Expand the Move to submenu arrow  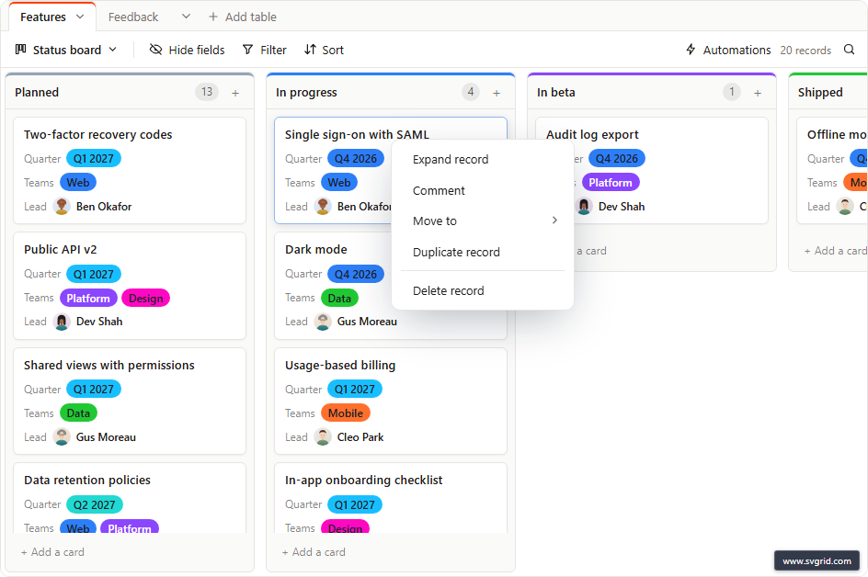point(554,221)
